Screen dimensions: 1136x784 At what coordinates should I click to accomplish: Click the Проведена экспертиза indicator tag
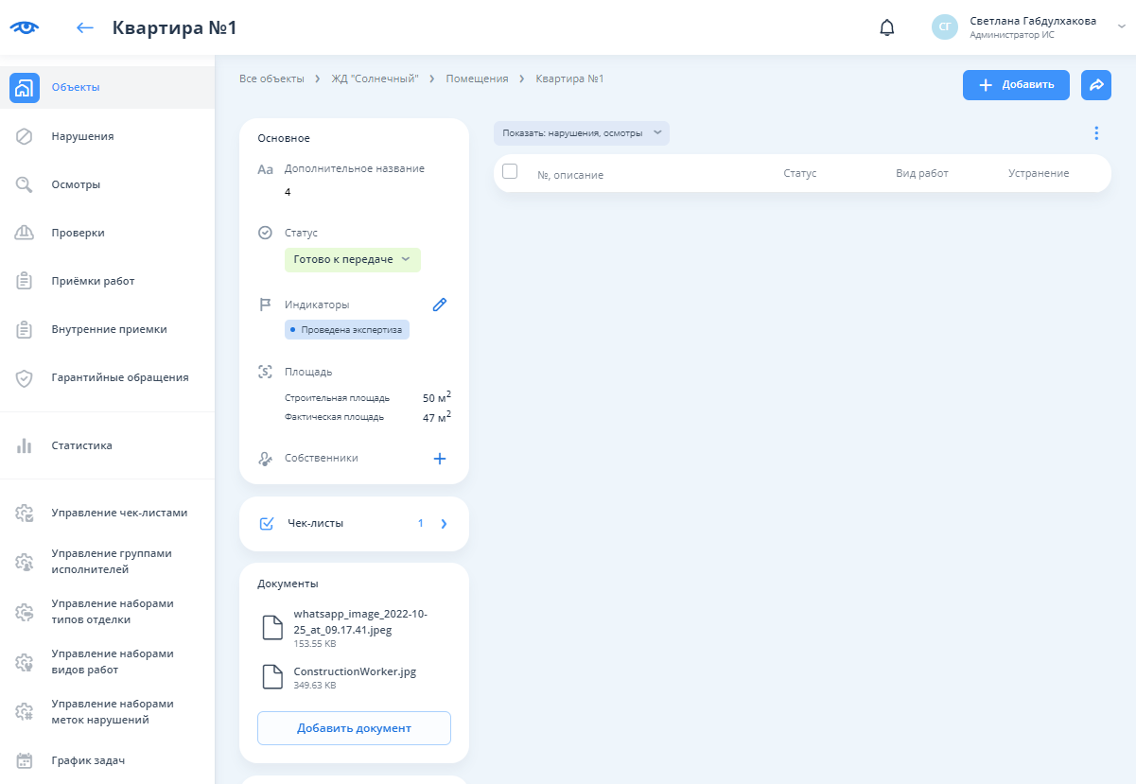(346, 330)
